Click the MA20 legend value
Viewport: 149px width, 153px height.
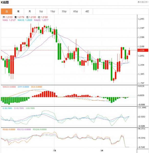[x=41, y=20]
